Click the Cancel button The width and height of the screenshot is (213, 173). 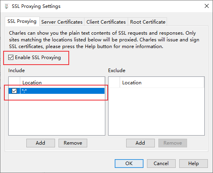161,163
